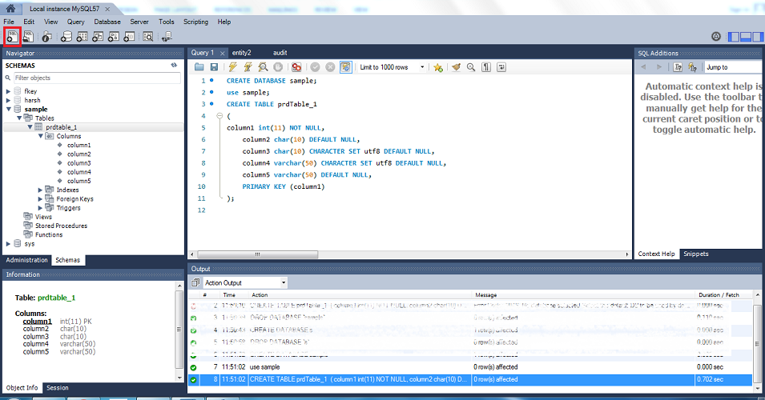Click the open SQL script file icon
765x400 pixels.
pos(28,36)
